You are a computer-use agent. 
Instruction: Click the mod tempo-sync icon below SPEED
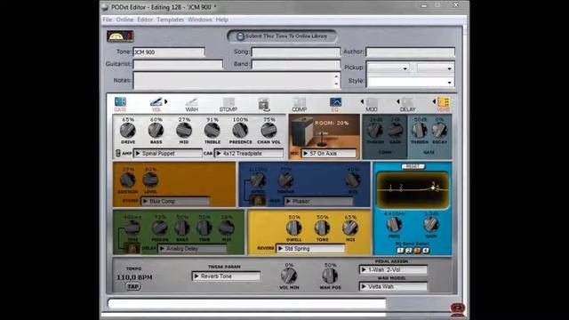(257, 201)
